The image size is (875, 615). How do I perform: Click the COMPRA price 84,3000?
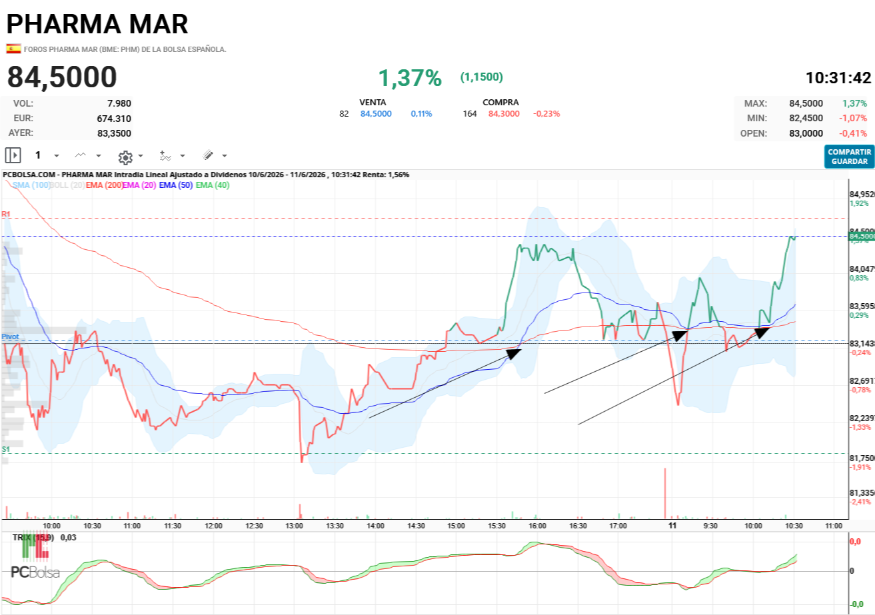[x=504, y=114]
